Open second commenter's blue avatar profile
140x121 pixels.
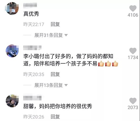coord(12,51)
